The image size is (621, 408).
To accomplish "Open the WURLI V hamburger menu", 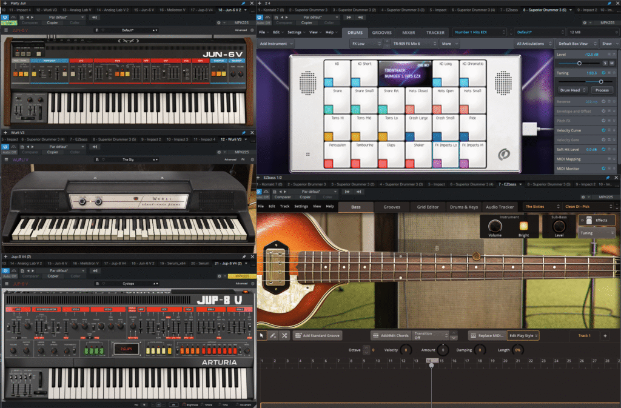I will click(6, 159).
